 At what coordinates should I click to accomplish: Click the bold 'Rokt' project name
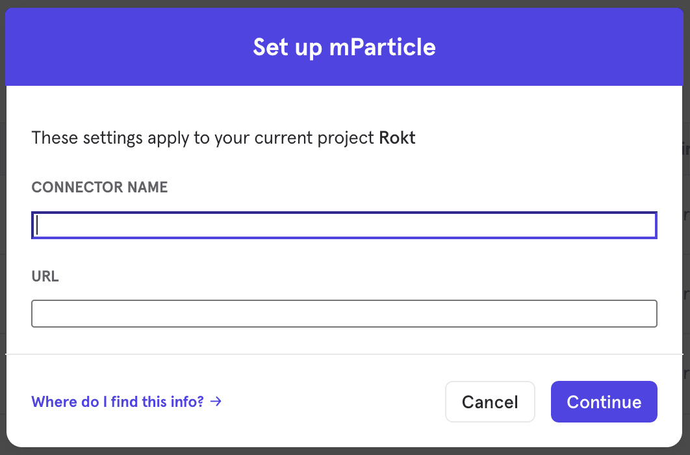click(x=397, y=138)
